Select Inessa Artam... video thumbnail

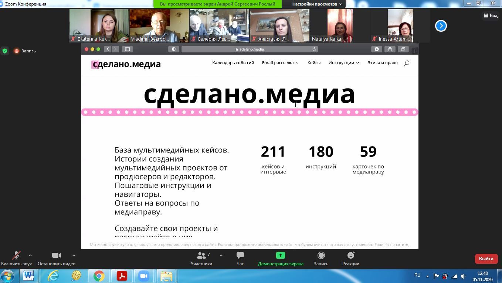tap(400, 26)
